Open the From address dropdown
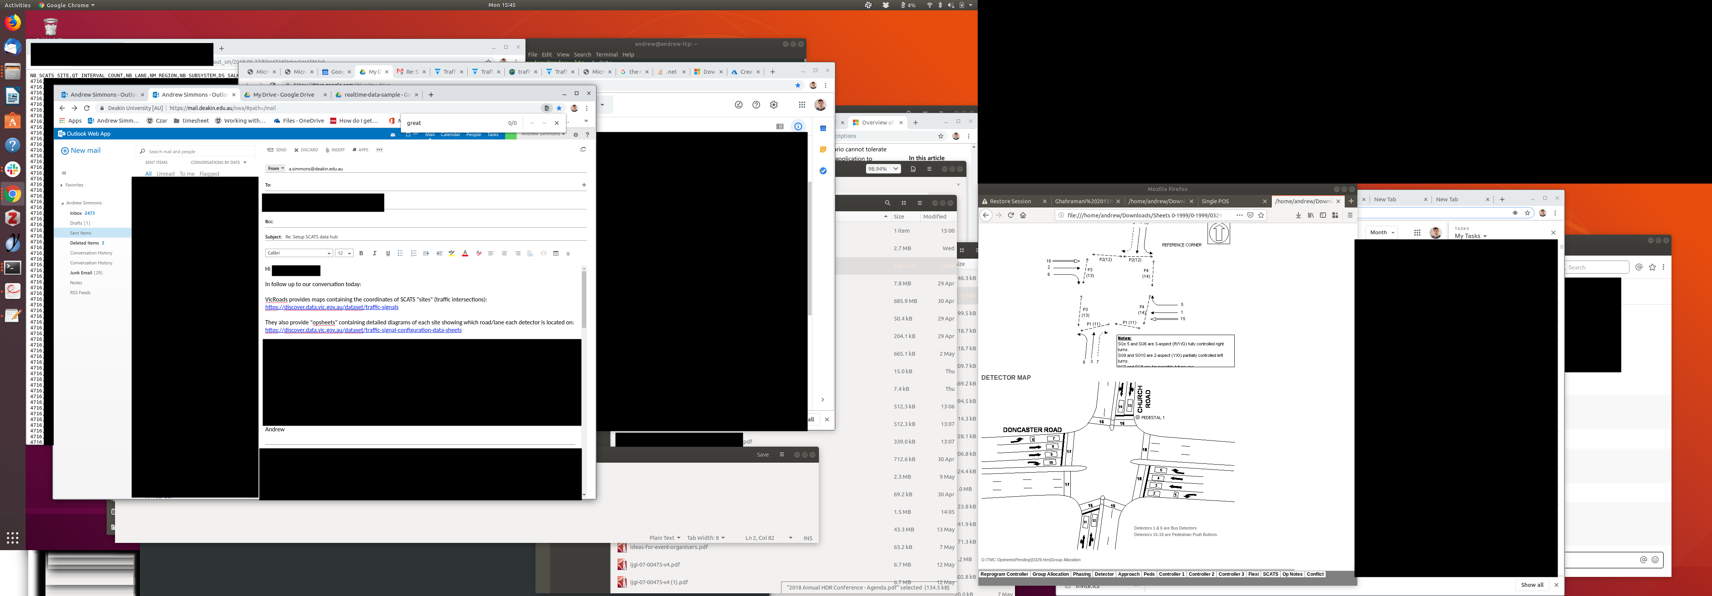The height and width of the screenshot is (596, 1712). (x=276, y=169)
